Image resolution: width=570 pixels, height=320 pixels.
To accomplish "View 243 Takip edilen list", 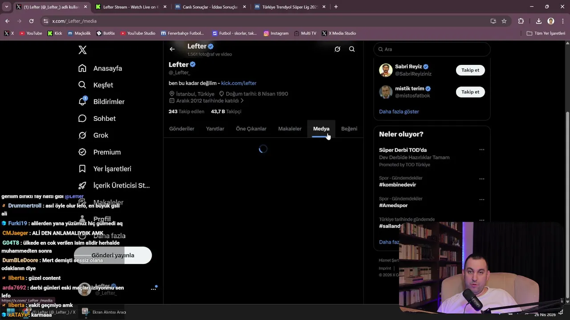I will click(186, 112).
